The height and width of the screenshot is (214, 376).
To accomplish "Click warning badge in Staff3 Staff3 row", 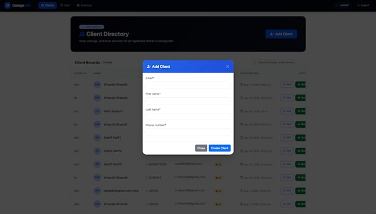I will coord(218,165).
